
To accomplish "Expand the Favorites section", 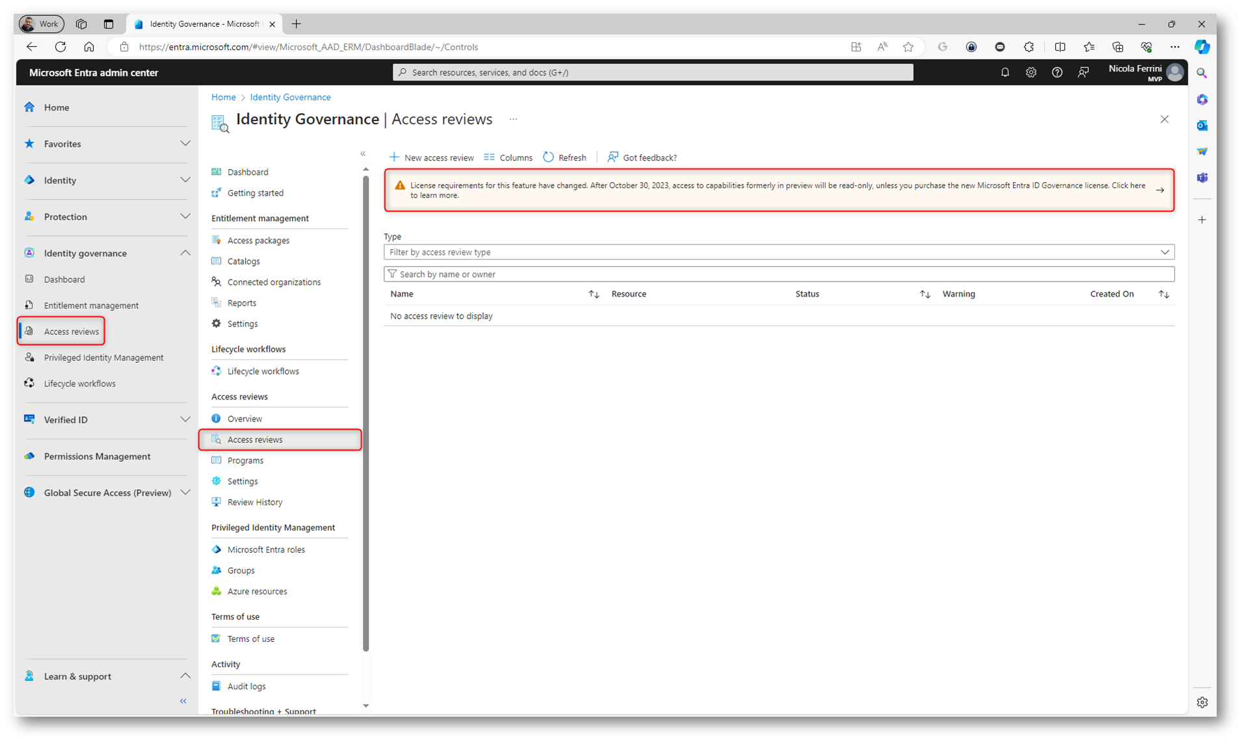I will tap(185, 144).
